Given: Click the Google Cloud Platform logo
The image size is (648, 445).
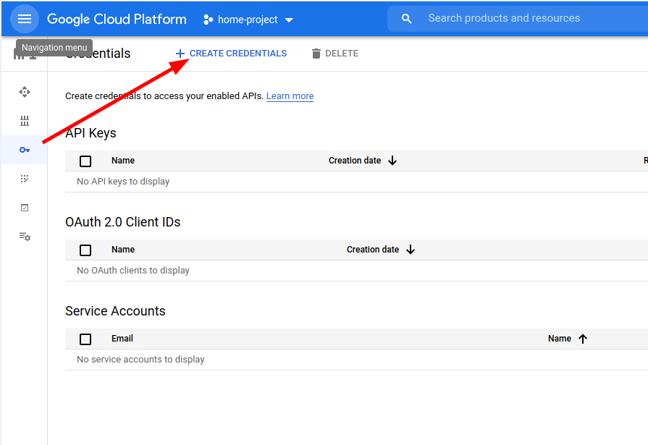Looking at the screenshot, I should click(117, 20).
